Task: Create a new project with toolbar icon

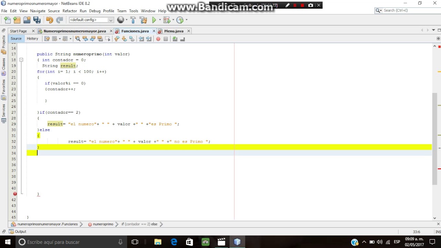Action: click(x=17, y=20)
